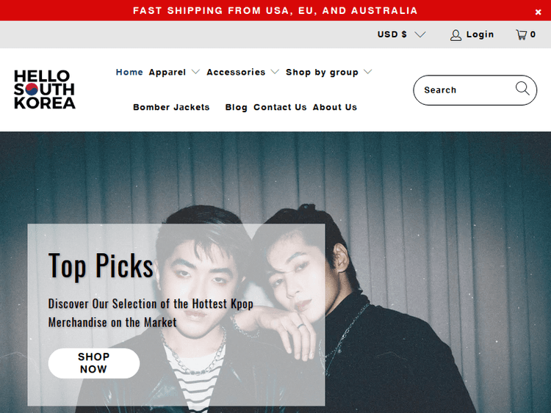Expand the Accessories menu chevron
551x413 pixels.
pos(275,72)
